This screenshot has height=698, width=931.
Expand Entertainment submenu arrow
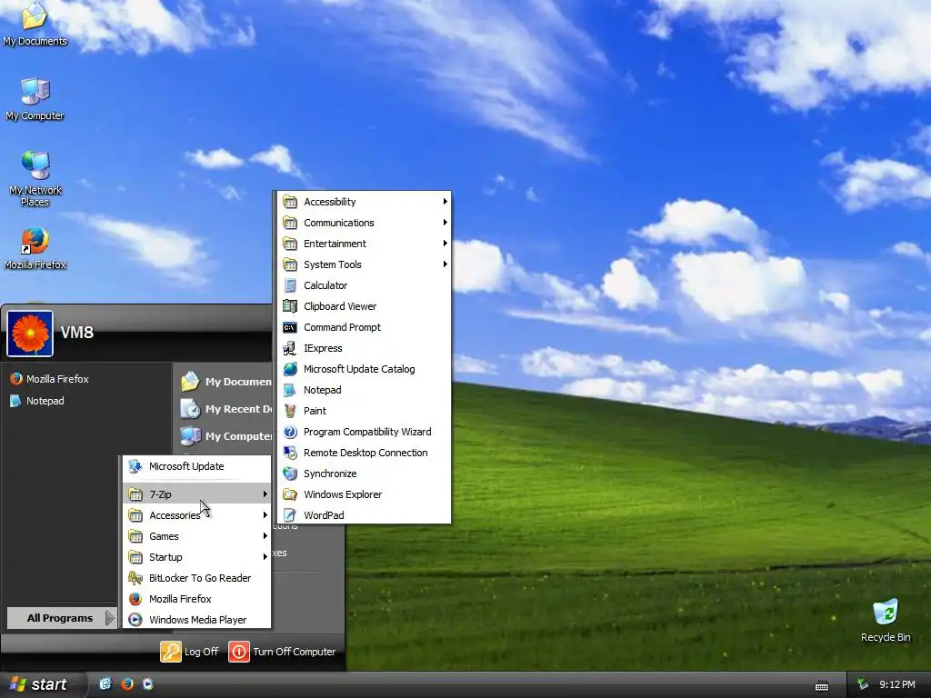[x=445, y=244]
